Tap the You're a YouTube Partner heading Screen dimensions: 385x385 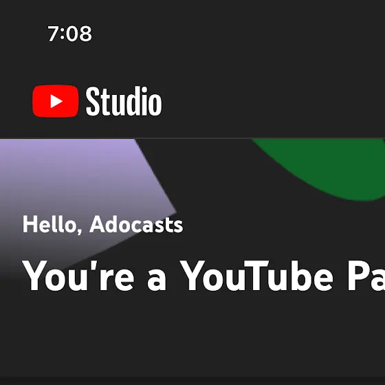203,276
